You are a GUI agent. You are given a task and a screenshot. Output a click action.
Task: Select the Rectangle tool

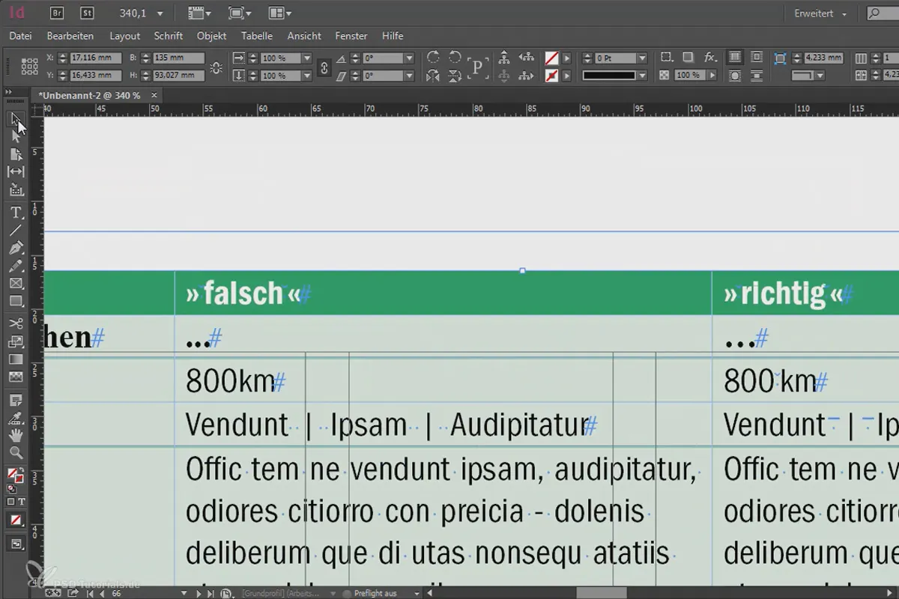coord(16,301)
